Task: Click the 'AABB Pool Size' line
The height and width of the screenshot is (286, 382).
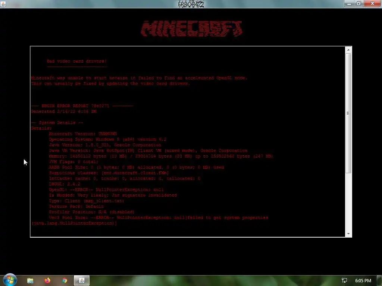Action: pyautogui.click(x=136, y=167)
